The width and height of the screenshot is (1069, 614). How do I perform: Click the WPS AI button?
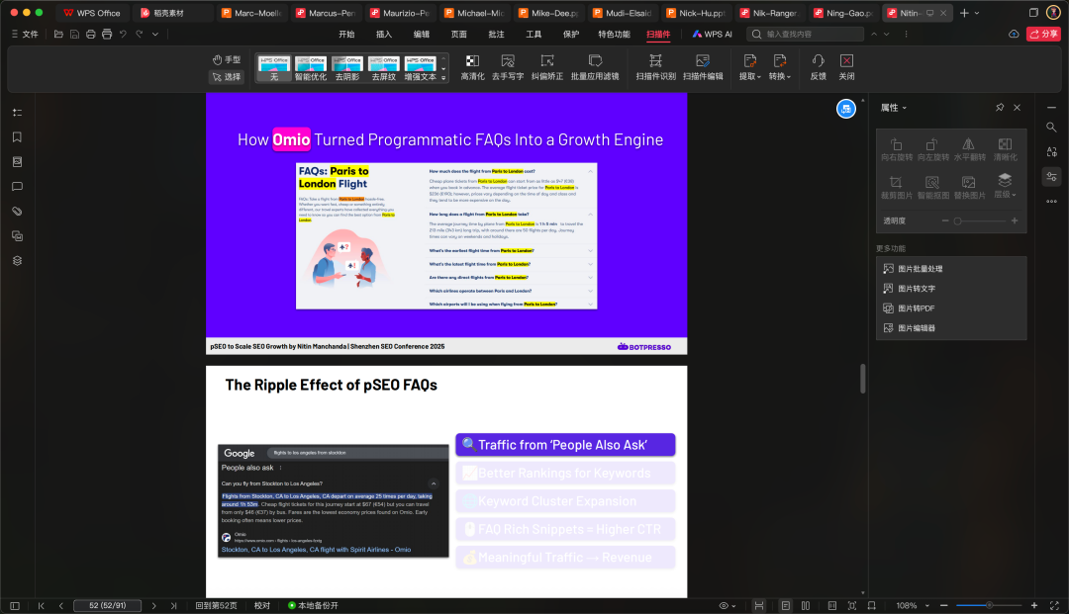point(713,34)
